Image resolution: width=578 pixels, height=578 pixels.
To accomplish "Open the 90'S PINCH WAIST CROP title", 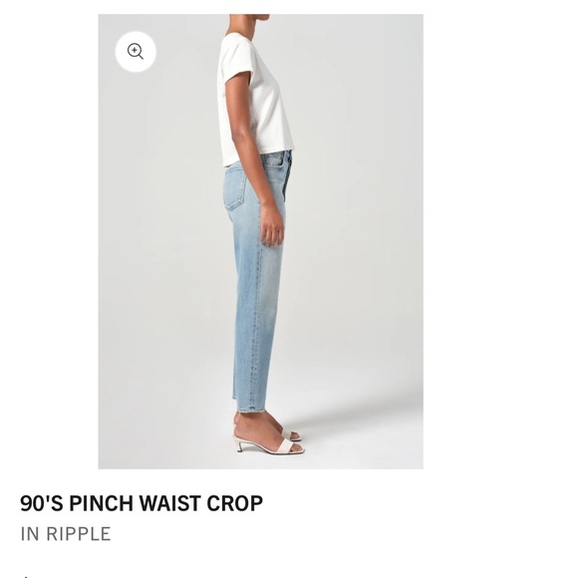I will pos(142,503).
